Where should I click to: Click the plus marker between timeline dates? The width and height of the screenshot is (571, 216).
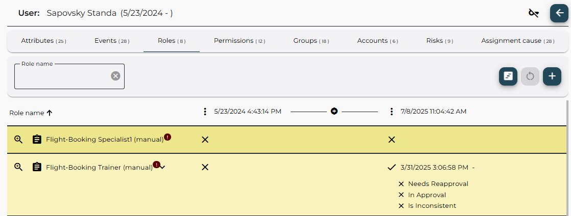[334, 111]
